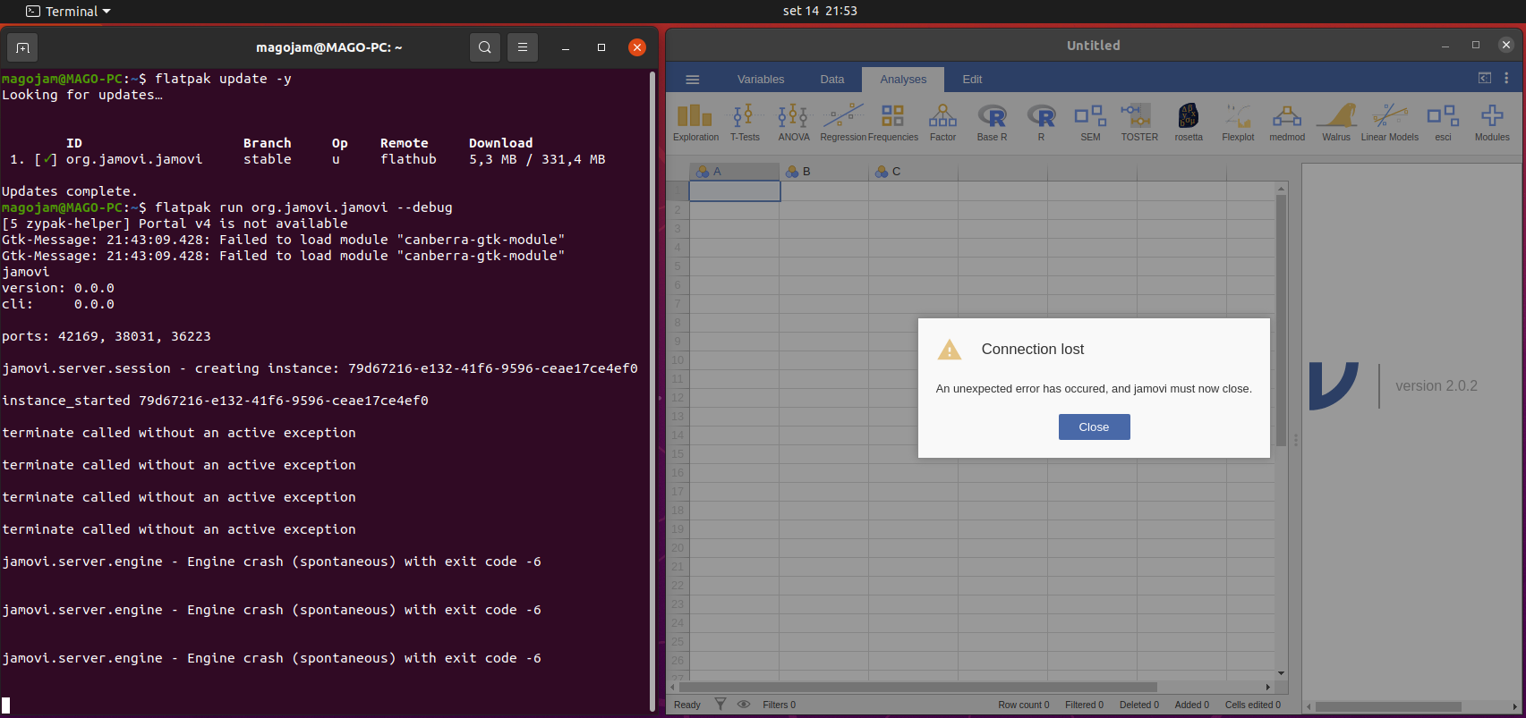Viewport: 1526px width, 718px height.
Task: Click the jamovi Untitled window title
Action: click(x=1093, y=46)
